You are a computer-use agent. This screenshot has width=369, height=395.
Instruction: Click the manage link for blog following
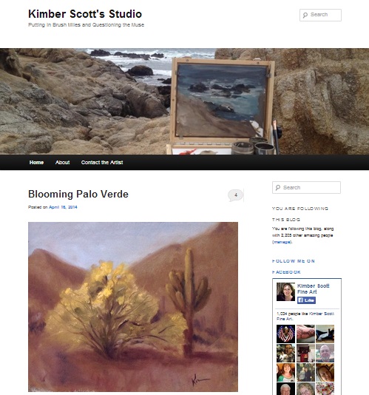(x=282, y=242)
